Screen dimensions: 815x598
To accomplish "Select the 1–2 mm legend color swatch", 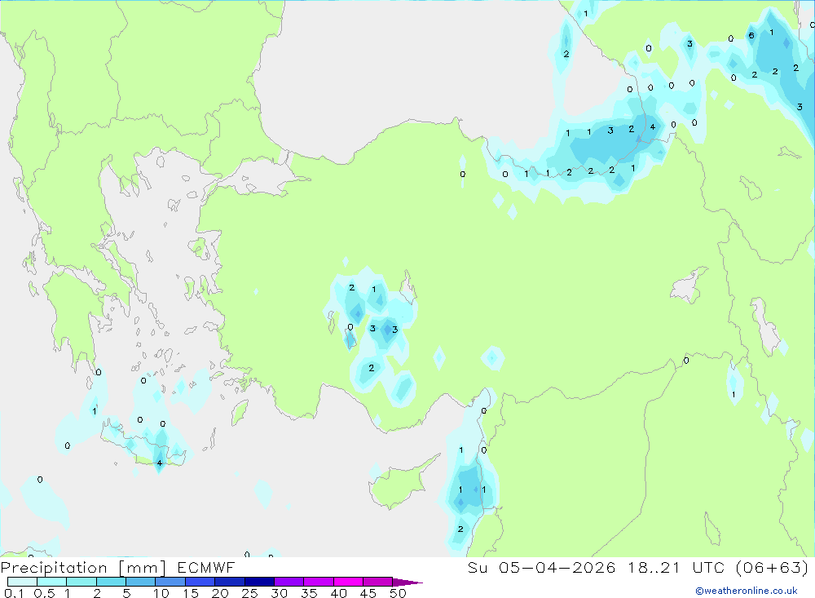I will tap(81, 582).
